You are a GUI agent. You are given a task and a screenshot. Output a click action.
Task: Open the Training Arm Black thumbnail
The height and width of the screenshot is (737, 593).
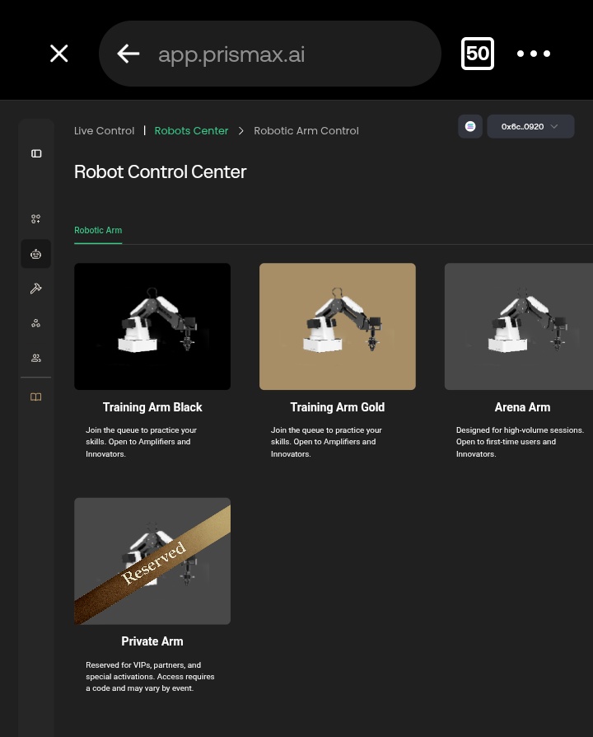[152, 326]
